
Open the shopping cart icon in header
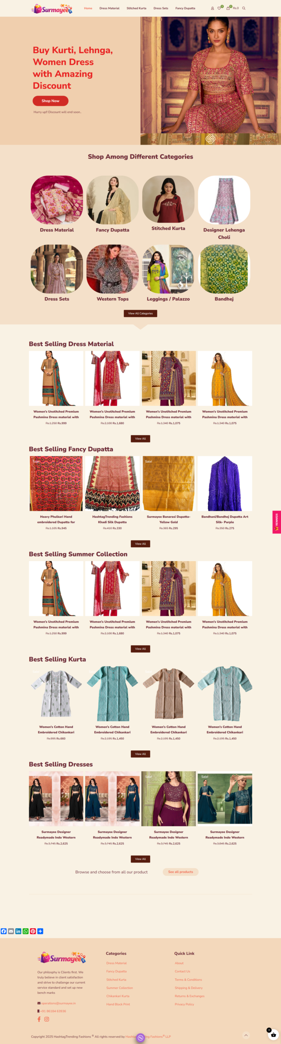[x=228, y=8]
